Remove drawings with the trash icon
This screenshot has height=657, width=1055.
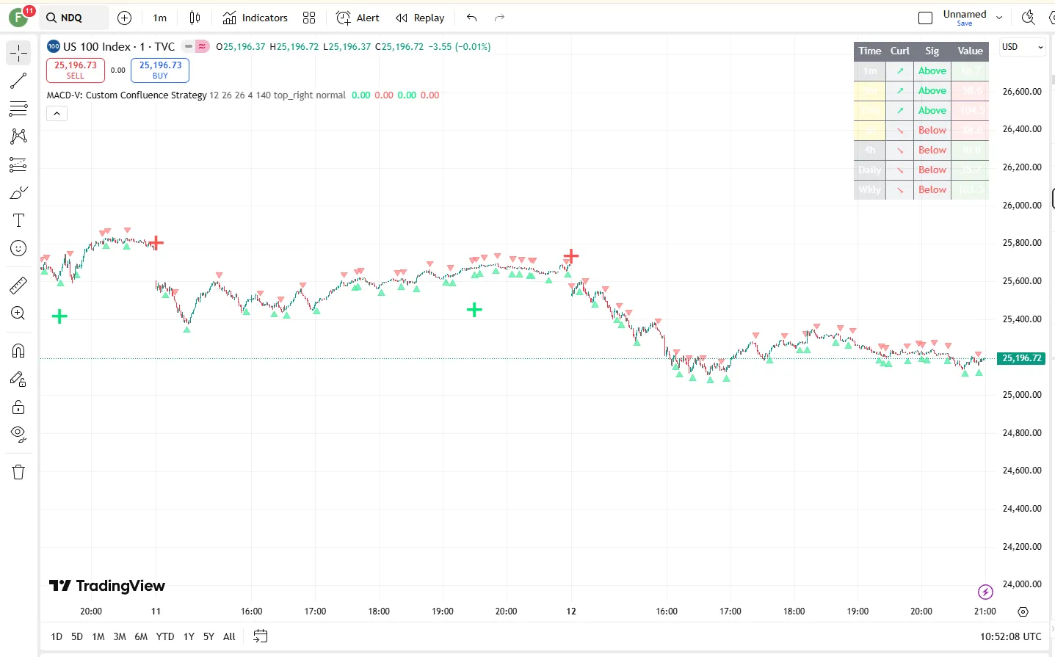18,472
